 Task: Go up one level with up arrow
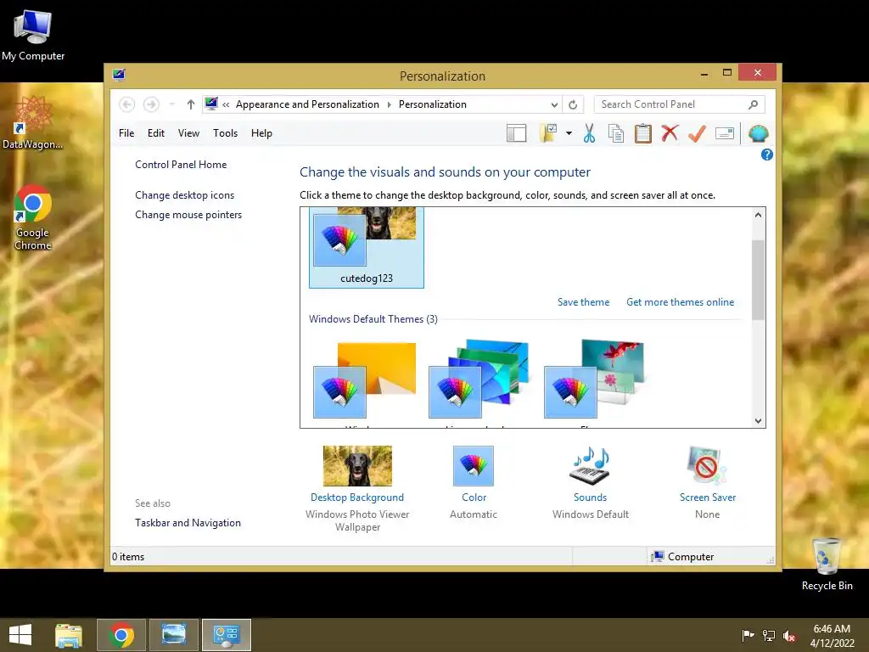[x=191, y=104]
